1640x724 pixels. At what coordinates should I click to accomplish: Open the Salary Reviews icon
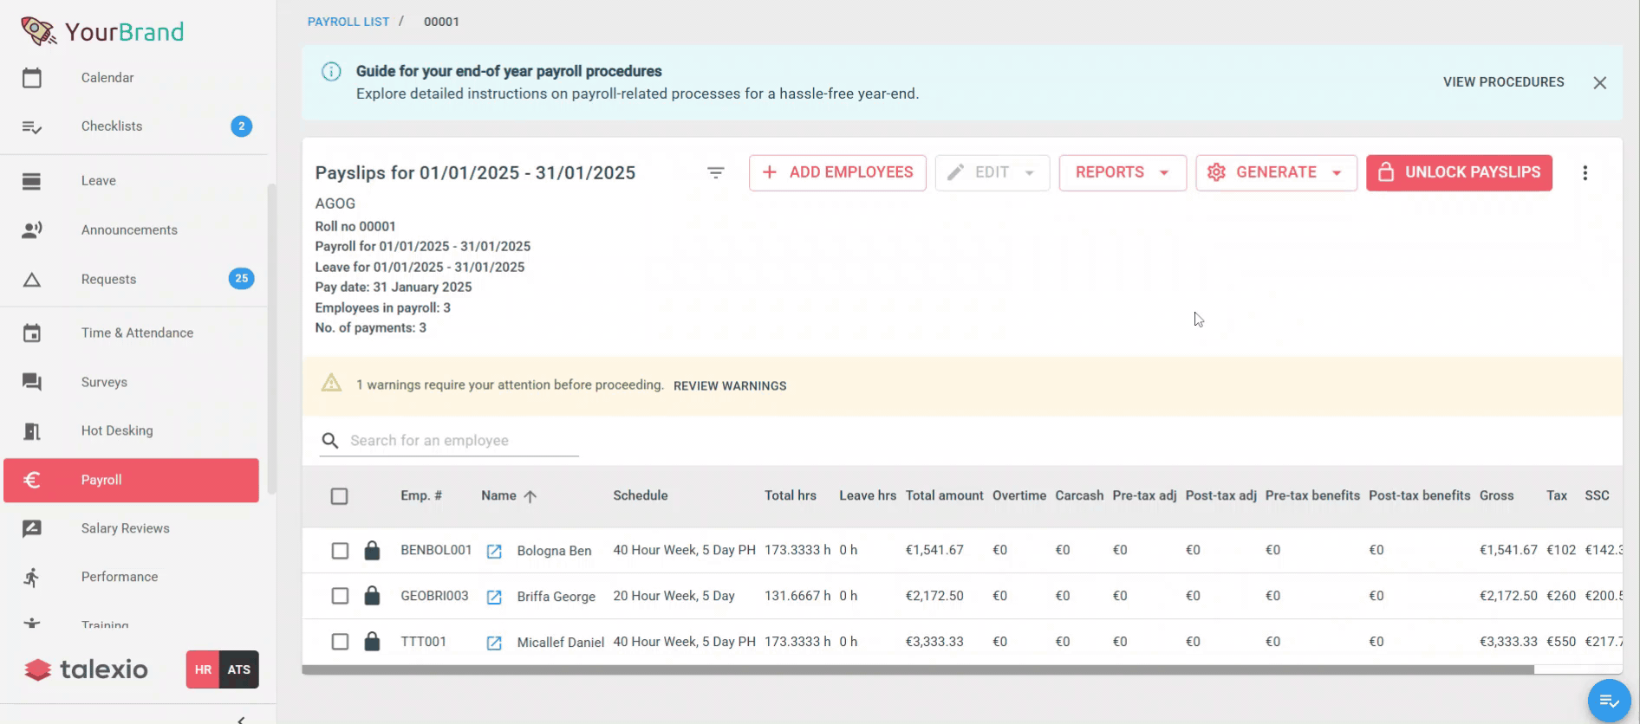32,528
